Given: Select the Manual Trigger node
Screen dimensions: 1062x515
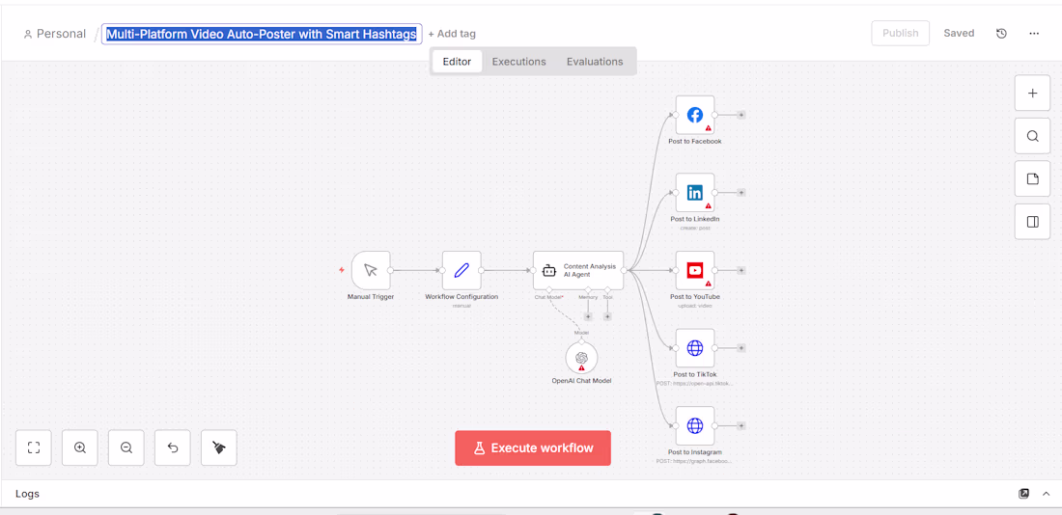Looking at the screenshot, I should tap(371, 271).
